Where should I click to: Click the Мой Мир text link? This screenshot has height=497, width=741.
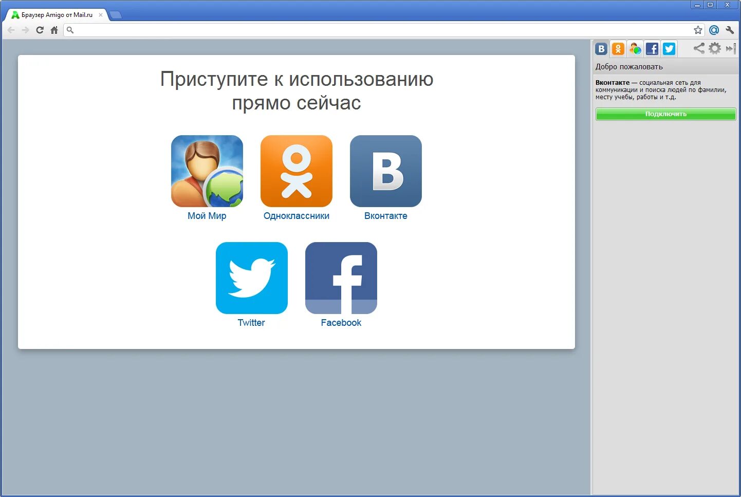point(207,216)
